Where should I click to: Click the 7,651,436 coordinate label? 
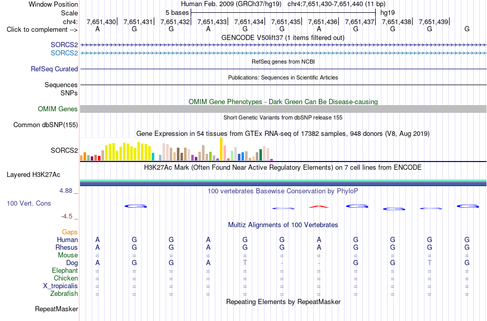[322, 22]
